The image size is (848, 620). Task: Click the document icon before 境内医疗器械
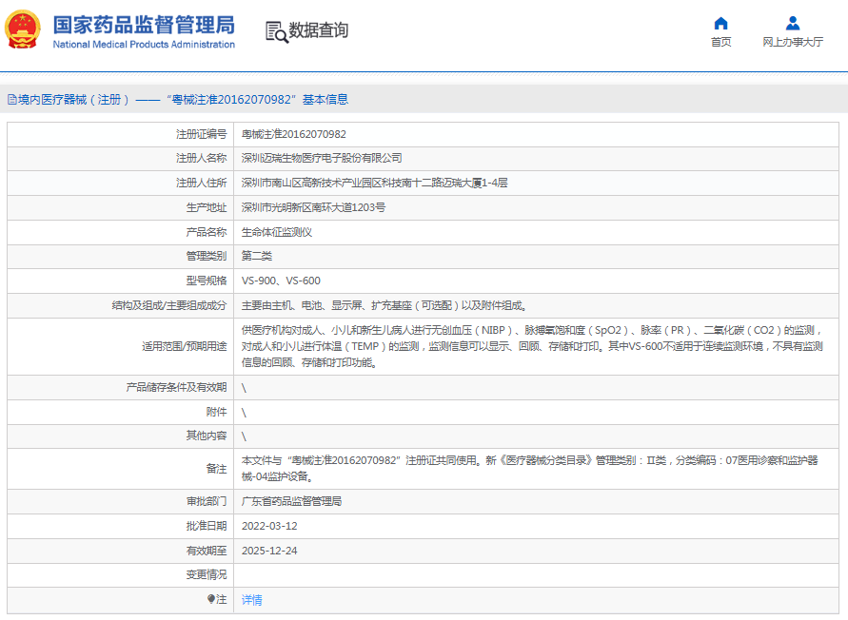coord(11,99)
